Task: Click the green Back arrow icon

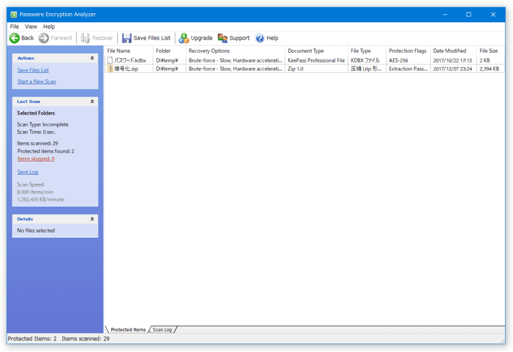Action: click(x=14, y=38)
